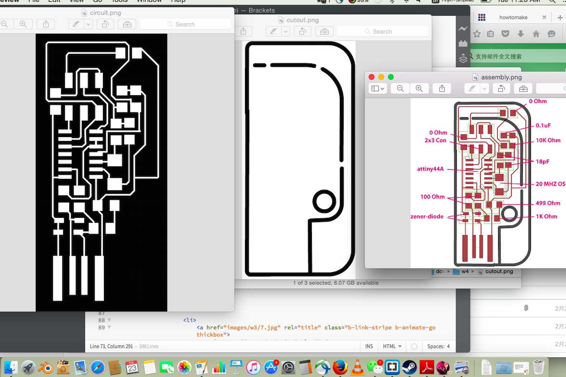
Task: Click cutout.png in Finder path bar
Action: coord(495,271)
